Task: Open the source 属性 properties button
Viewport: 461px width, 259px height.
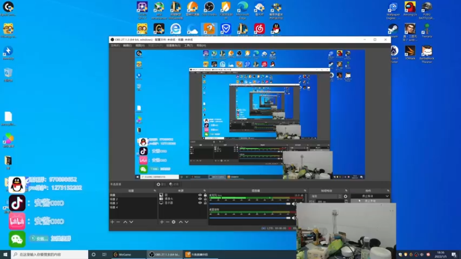Action: click(x=161, y=184)
